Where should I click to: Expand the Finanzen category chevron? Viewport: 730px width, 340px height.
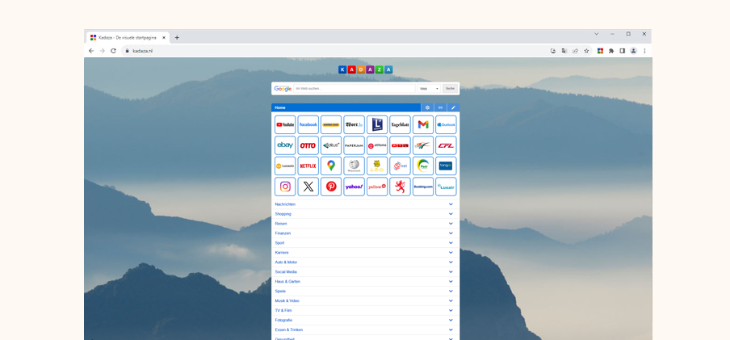point(451,233)
